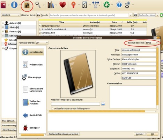Viewport: 163px width, 140px height.
Task: Click the browse cover image icon
Action: [103, 104]
